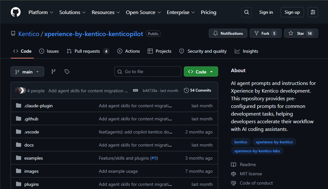Open the plugins folder name
The height and width of the screenshot is (189, 328).
[x=32, y=185]
